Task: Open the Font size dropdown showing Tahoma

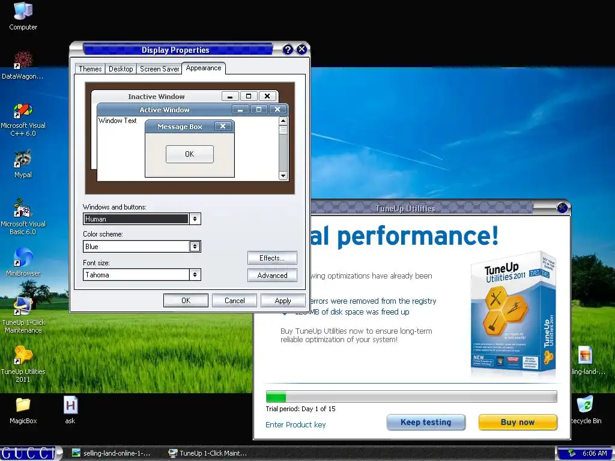Action: coord(195,274)
